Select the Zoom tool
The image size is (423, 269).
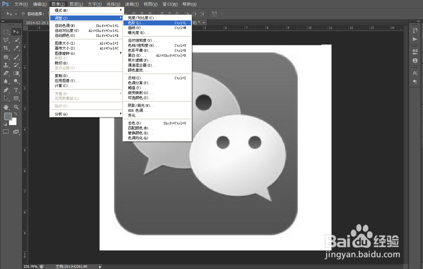click(x=16, y=107)
